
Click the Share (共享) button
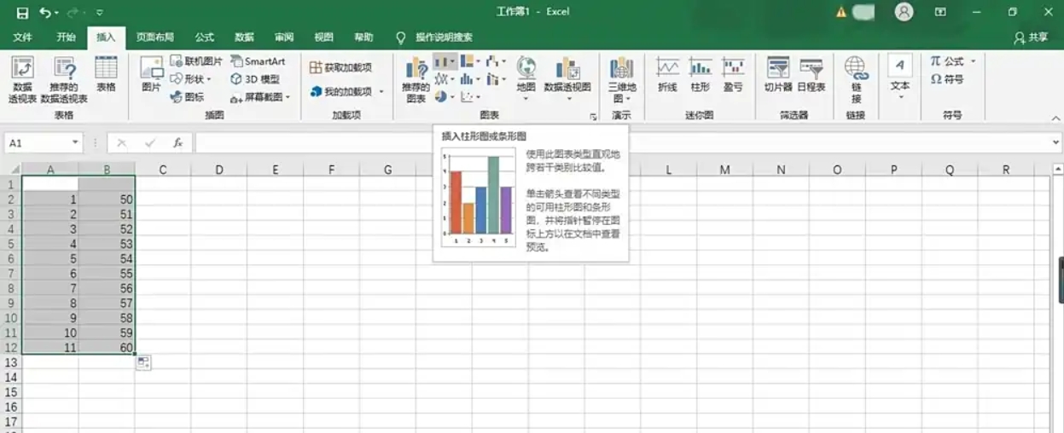[1031, 38]
